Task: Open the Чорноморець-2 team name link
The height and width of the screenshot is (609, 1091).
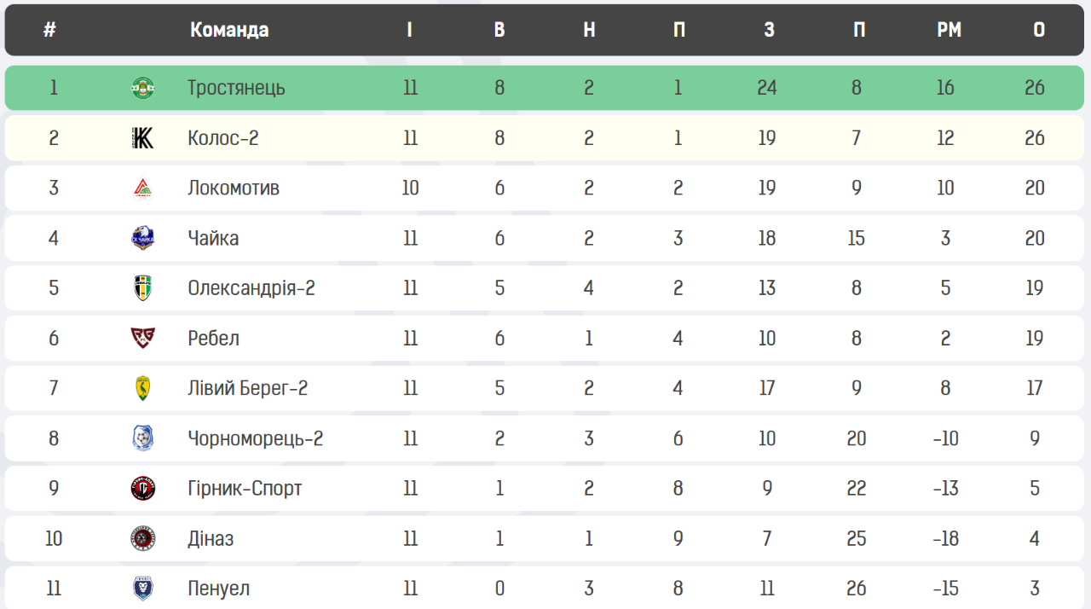Action: tap(255, 438)
